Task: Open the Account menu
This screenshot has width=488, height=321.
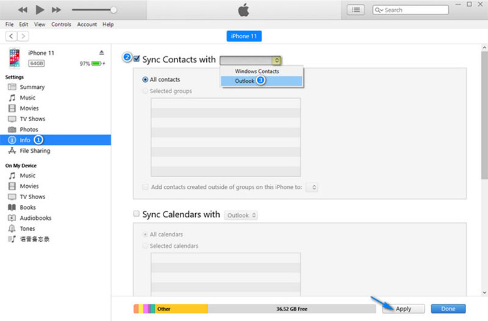Action: tap(87, 24)
